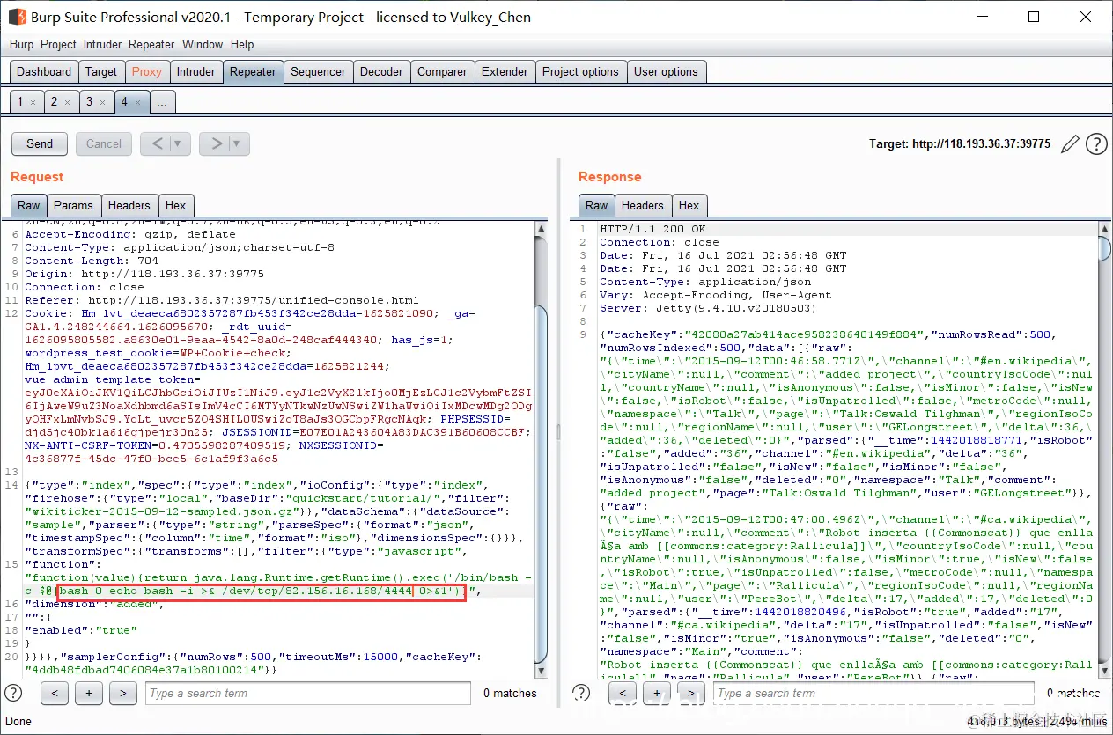Click the request pane vertical scrollbar
The height and width of the screenshot is (735, 1113).
coord(541,449)
